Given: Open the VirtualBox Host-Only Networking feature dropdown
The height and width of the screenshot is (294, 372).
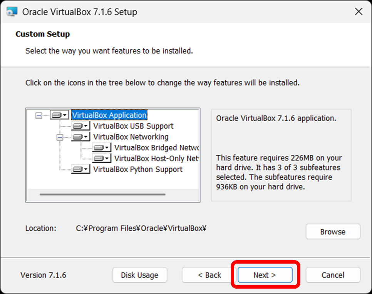Looking at the screenshot, I should click(x=102, y=159).
